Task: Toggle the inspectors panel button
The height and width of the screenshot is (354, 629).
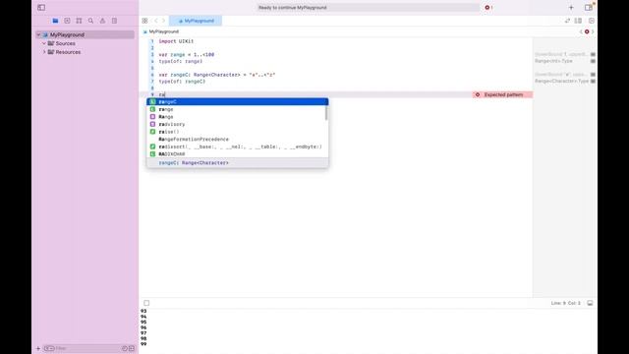Action: pos(589,8)
